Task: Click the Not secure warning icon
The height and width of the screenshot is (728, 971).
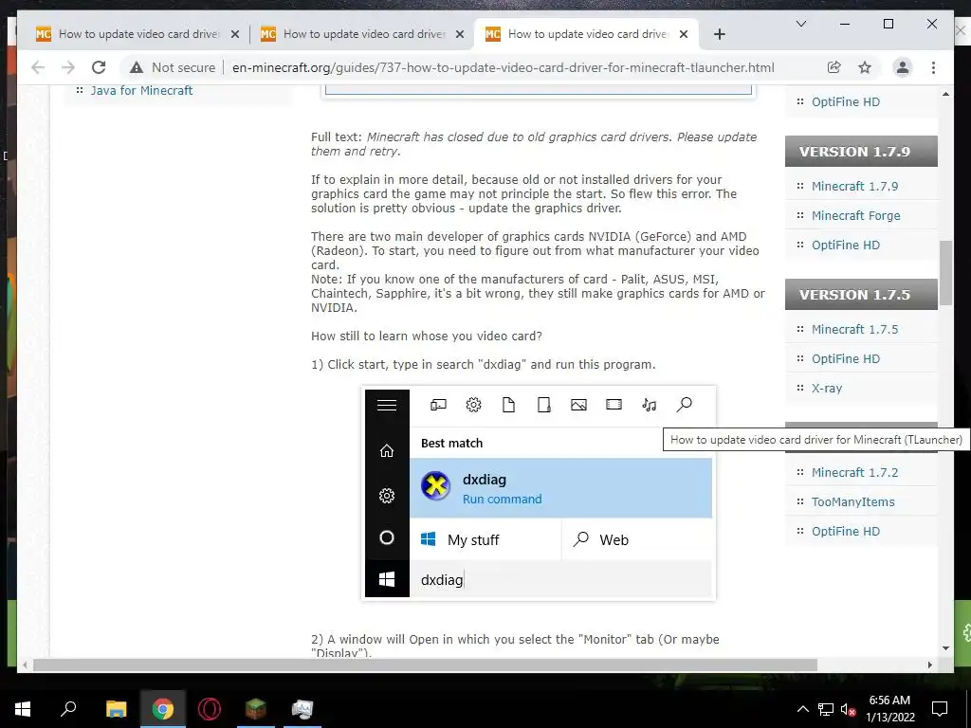Action: click(137, 67)
